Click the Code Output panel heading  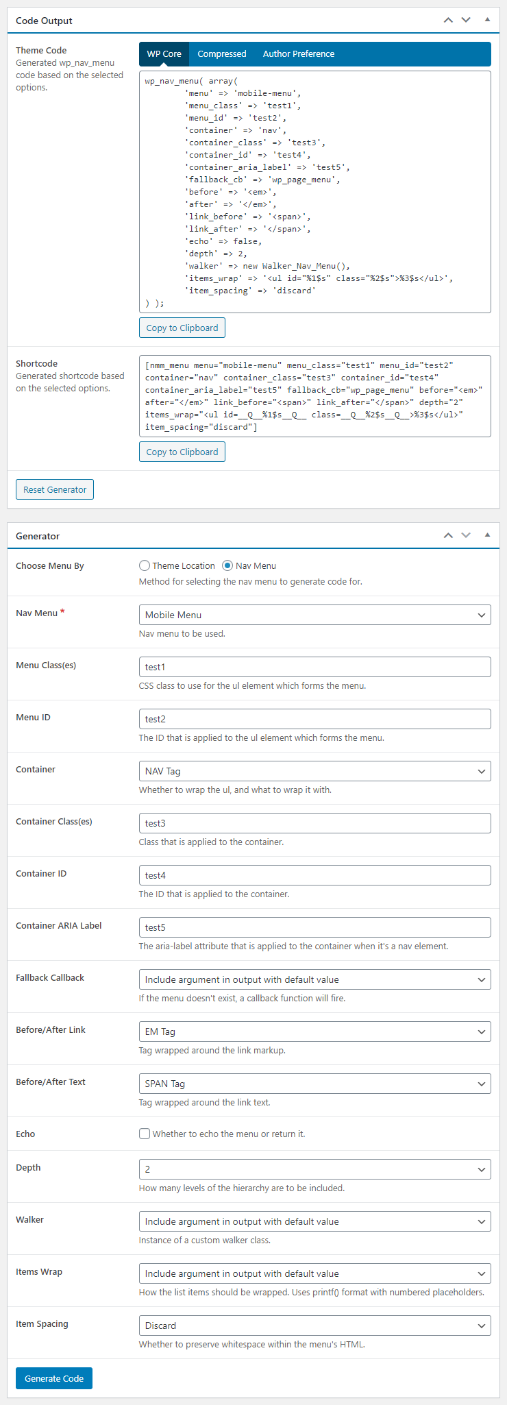44,21
